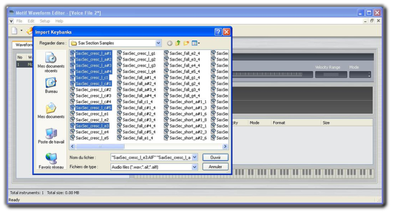Screen dimensions: 394x215
Task: Restore the inner Voice File document window
Action: tap(372, 21)
